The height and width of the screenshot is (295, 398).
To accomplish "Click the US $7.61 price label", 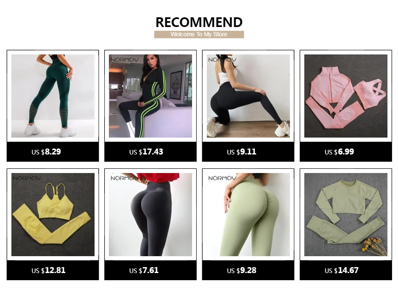I will [x=144, y=271].
